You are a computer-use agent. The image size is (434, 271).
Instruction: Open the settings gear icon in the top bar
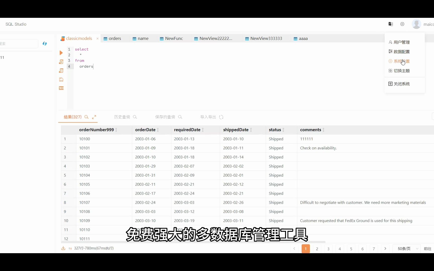click(402, 24)
